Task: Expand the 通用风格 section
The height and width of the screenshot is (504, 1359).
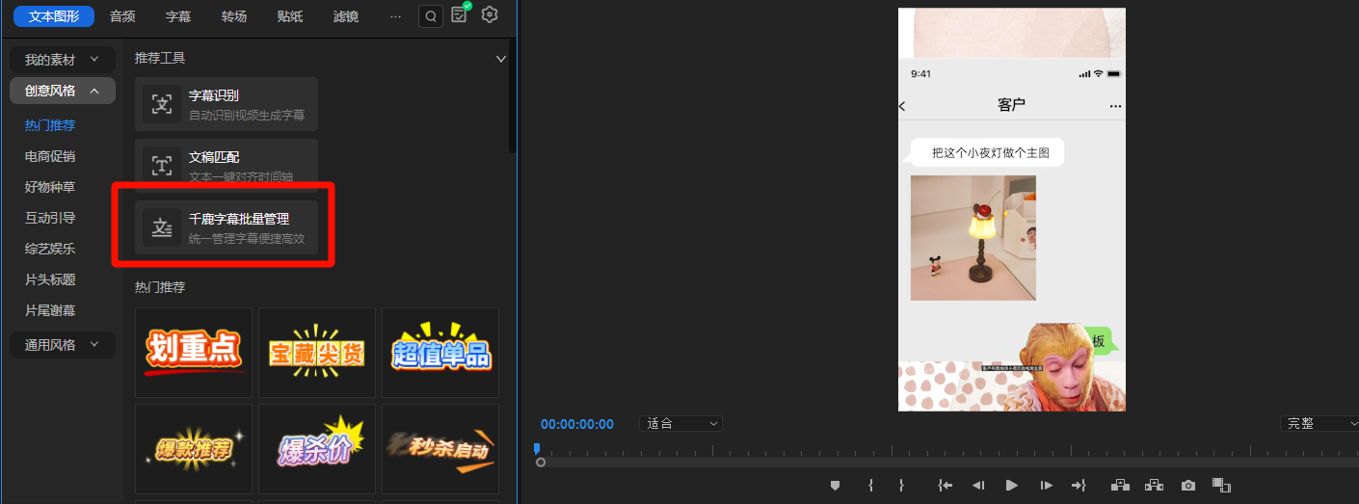Action: (63, 344)
